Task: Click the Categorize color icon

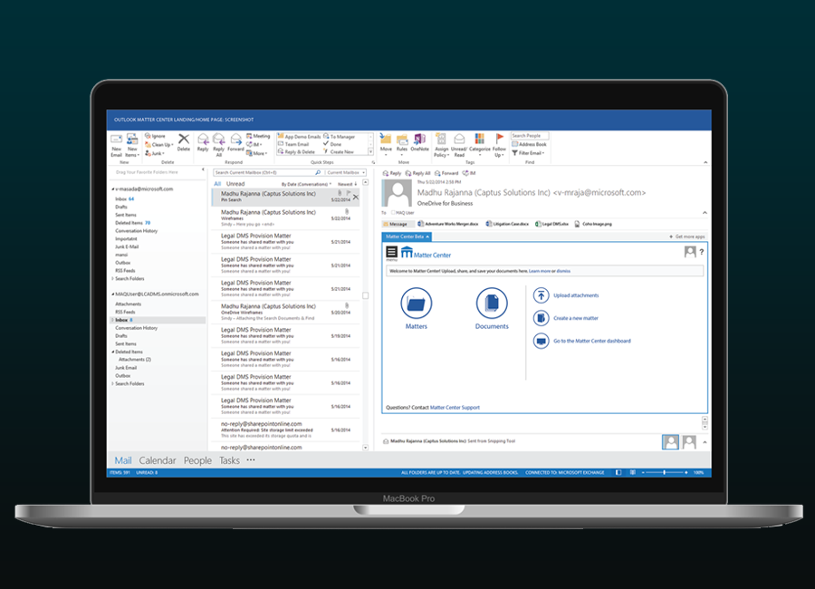Action: coord(480,139)
